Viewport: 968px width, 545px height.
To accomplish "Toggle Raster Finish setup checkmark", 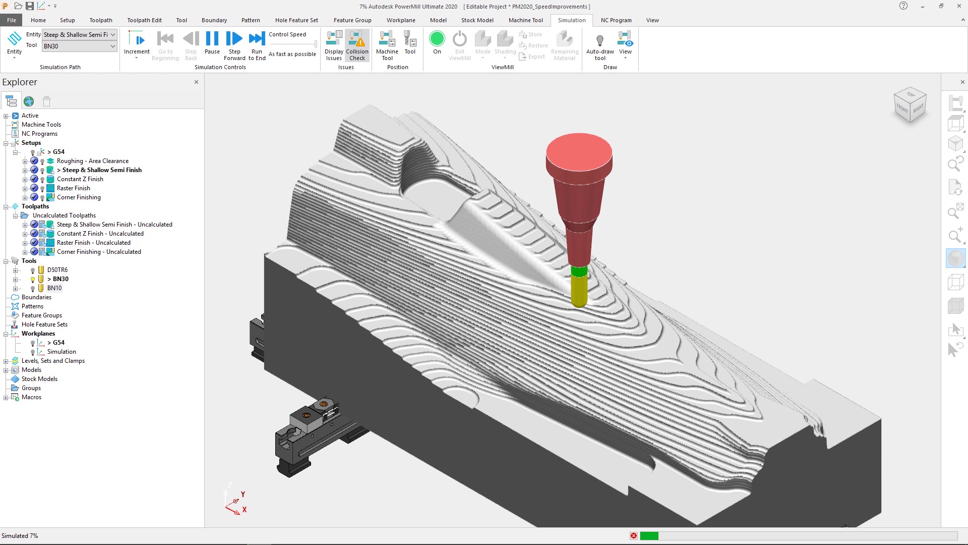I will 34,188.
